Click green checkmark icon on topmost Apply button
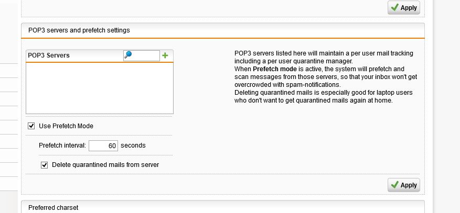Viewport: 460px width, 213px height. click(395, 8)
